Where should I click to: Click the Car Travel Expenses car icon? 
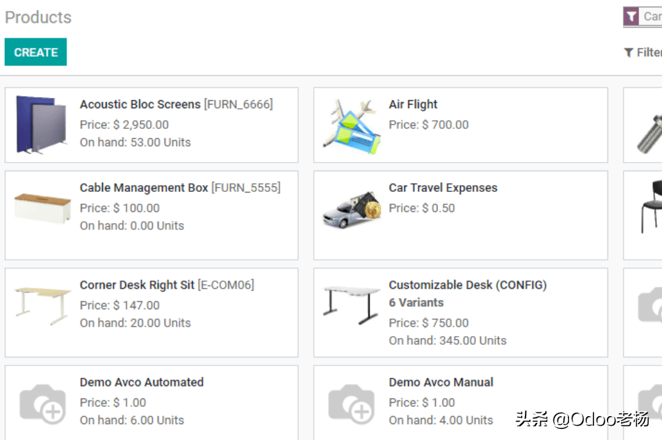coord(352,210)
